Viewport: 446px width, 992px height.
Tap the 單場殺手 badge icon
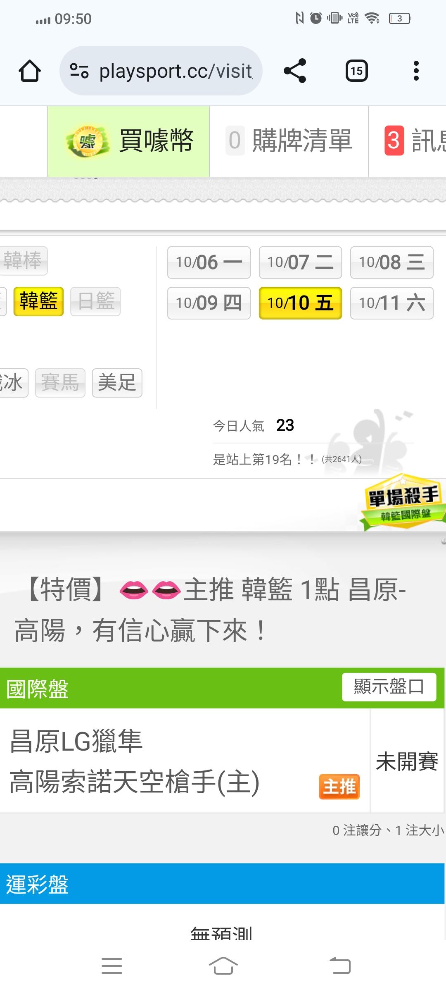[403, 502]
